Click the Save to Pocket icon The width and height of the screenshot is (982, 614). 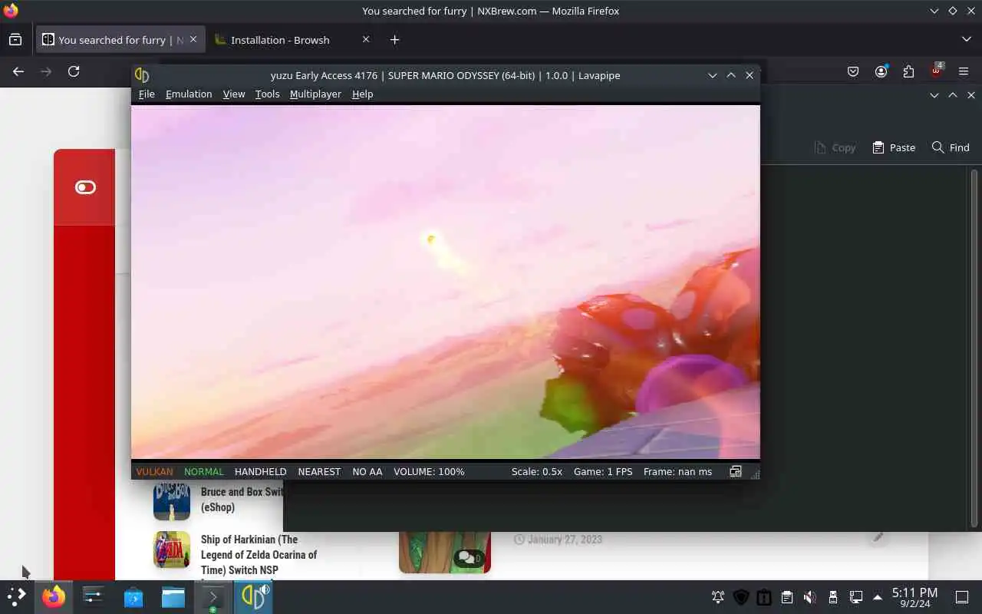click(853, 71)
